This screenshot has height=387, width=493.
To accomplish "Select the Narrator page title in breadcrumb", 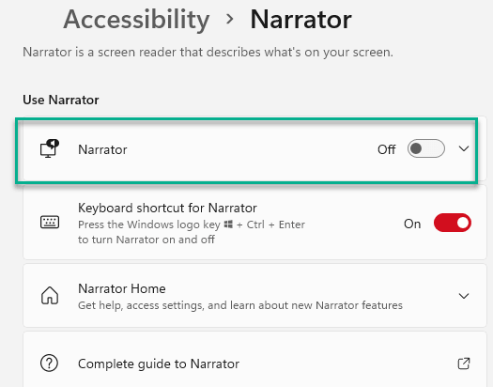I will (x=300, y=20).
